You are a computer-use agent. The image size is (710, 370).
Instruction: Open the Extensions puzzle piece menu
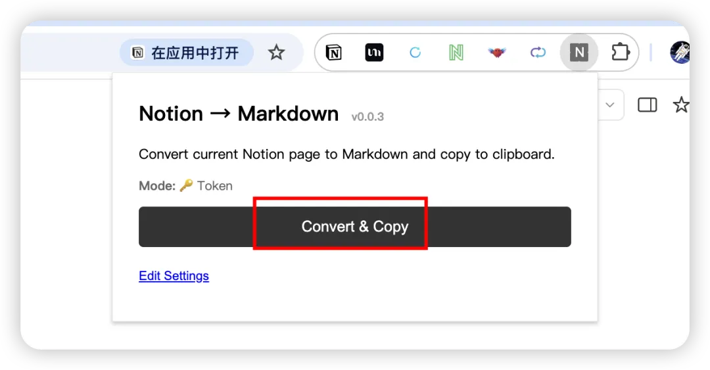tap(621, 52)
